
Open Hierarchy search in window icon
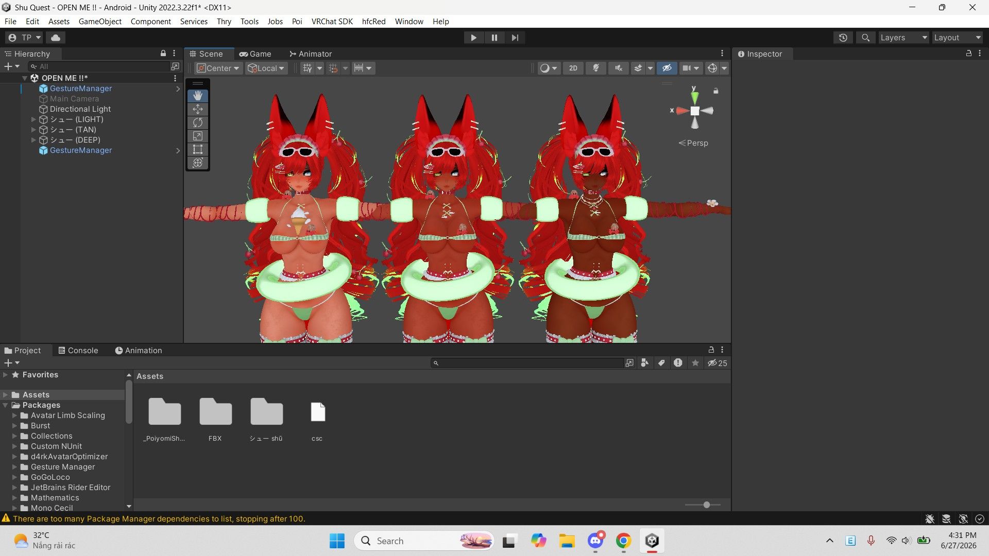[175, 66]
